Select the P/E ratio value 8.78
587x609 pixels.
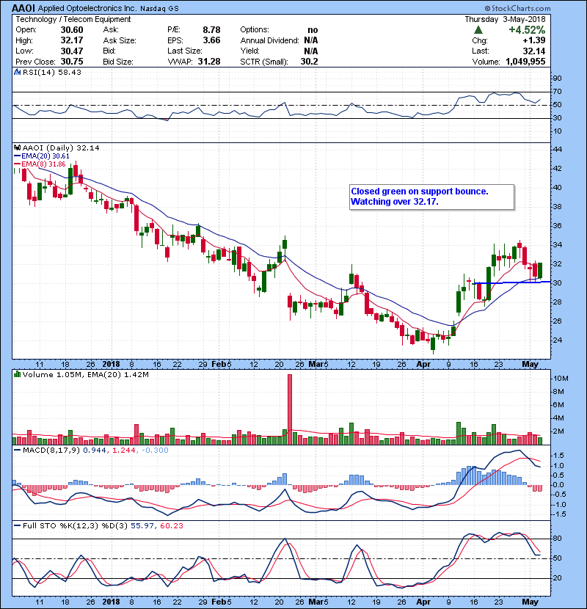211,30
